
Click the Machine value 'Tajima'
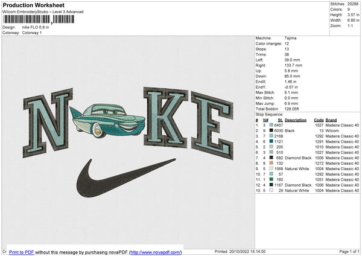[x=290, y=38]
